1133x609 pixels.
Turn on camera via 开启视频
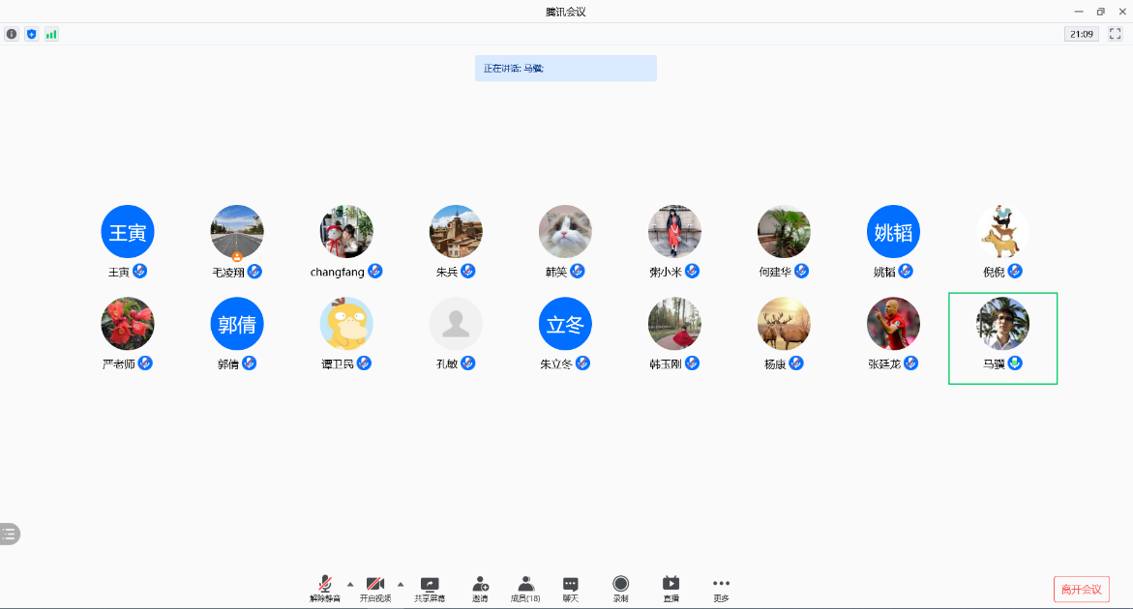(375, 585)
